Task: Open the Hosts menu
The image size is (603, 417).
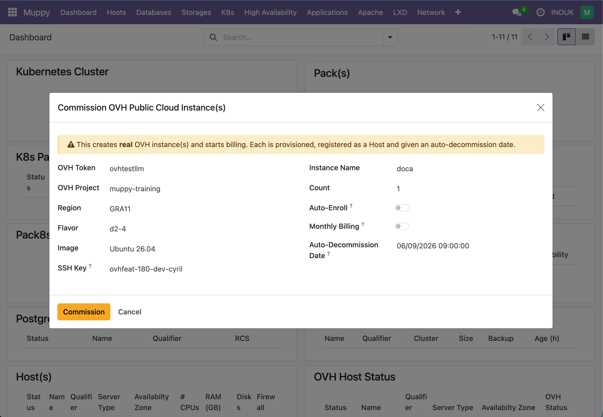Action: pos(116,12)
